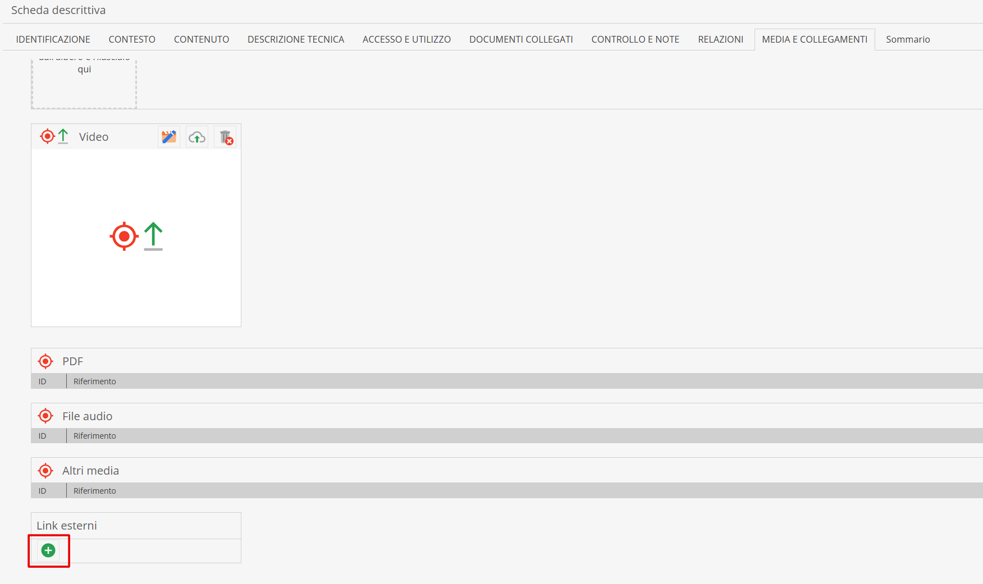Delete video using the trash icon
The image size is (983, 584).
tap(226, 137)
